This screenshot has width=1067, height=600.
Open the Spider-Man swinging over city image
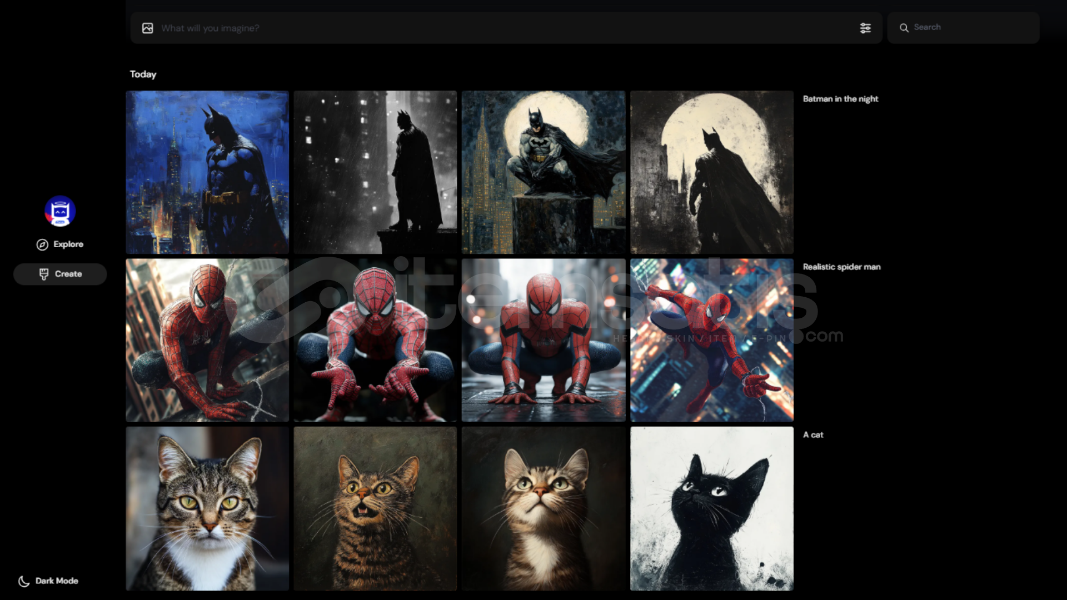click(x=712, y=340)
